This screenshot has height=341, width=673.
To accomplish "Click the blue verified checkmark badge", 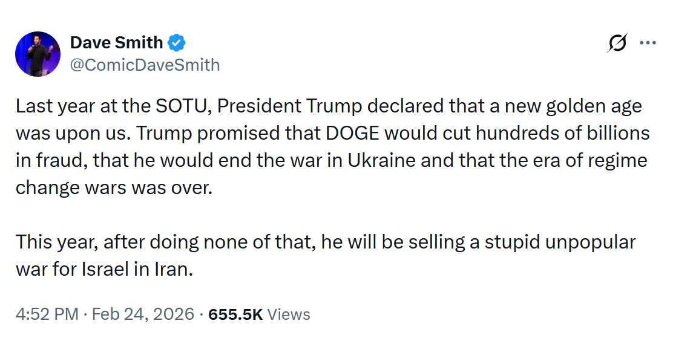I will pos(177,43).
